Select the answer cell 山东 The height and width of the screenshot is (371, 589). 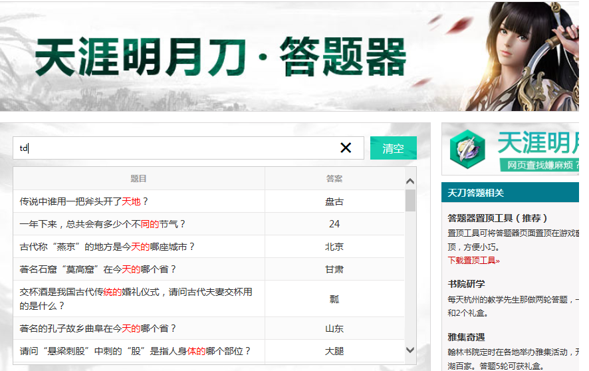(x=334, y=328)
